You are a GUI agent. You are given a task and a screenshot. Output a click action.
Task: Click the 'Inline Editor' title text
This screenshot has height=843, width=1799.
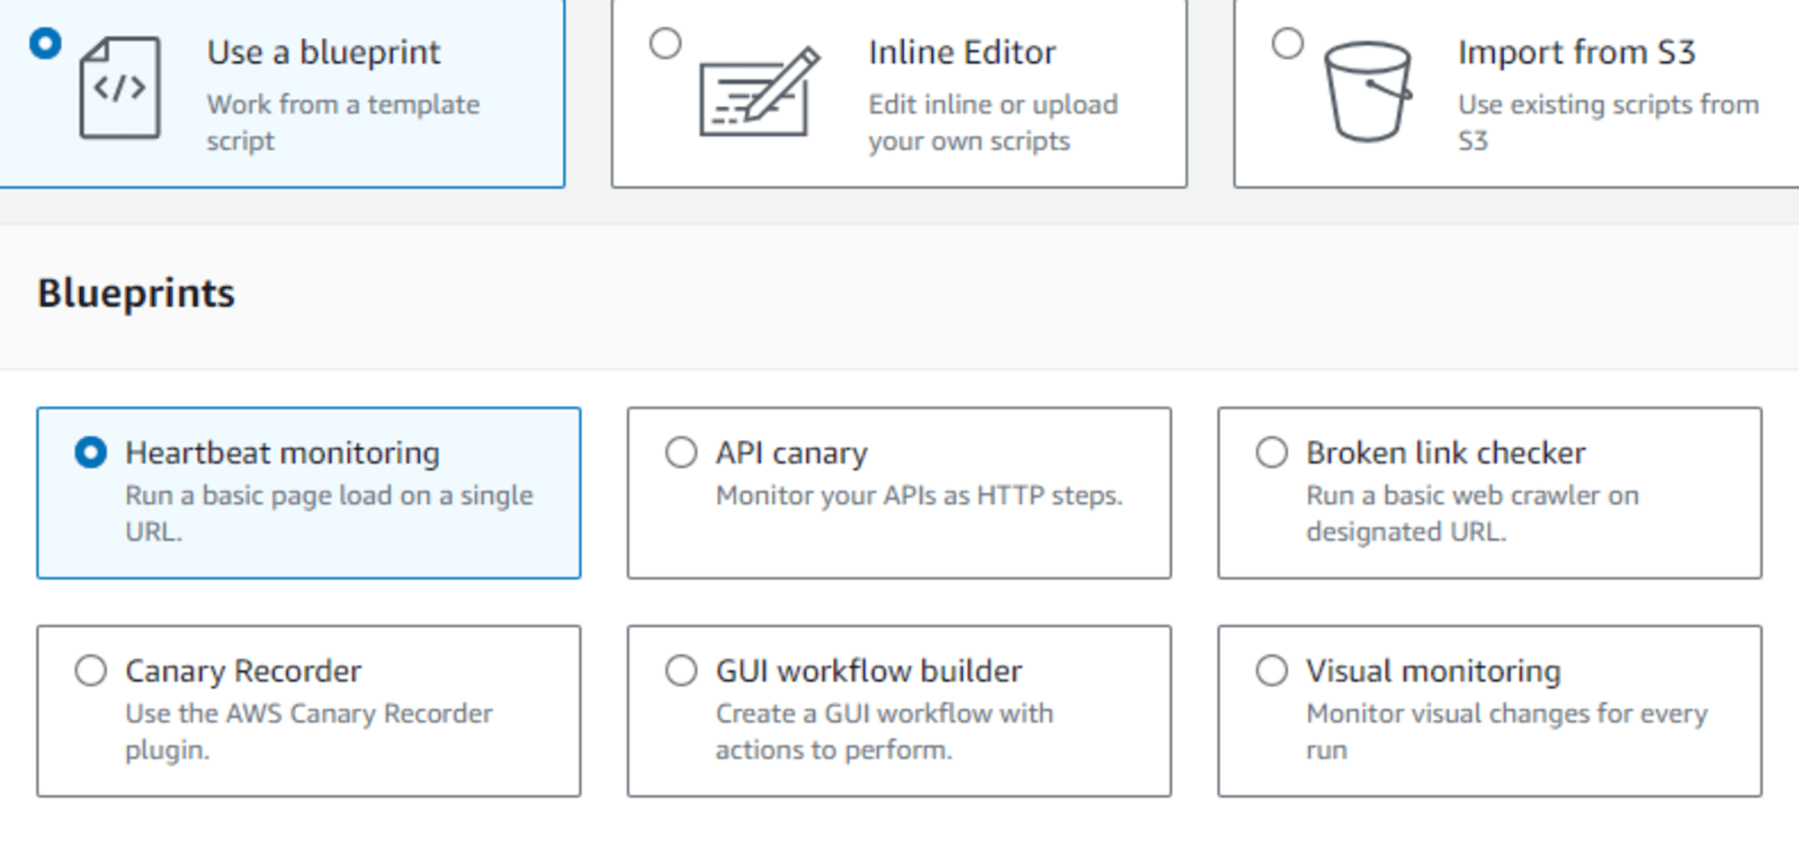(x=962, y=52)
